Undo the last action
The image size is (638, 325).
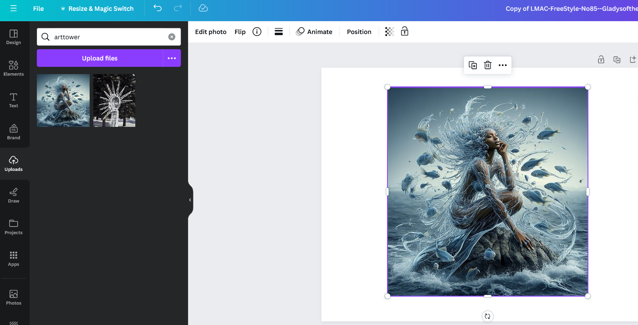tap(158, 8)
